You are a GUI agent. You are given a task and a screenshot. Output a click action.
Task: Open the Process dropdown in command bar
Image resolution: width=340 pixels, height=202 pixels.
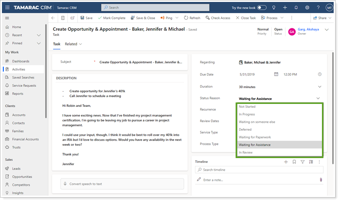pos(272,18)
